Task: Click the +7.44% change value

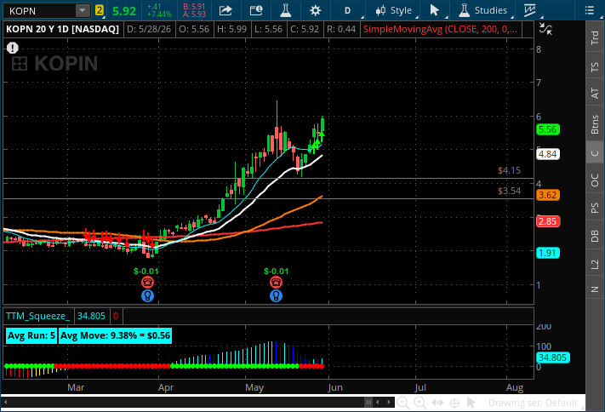Action: pos(159,14)
